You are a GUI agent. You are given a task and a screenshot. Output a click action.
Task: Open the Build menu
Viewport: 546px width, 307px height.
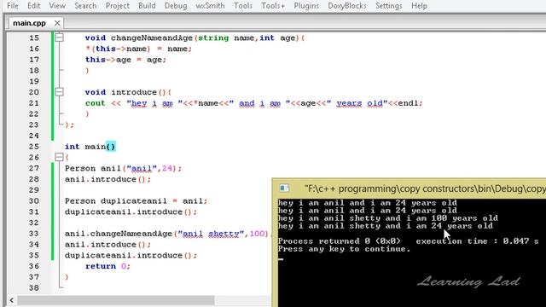pyautogui.click(x=147, y=6)
